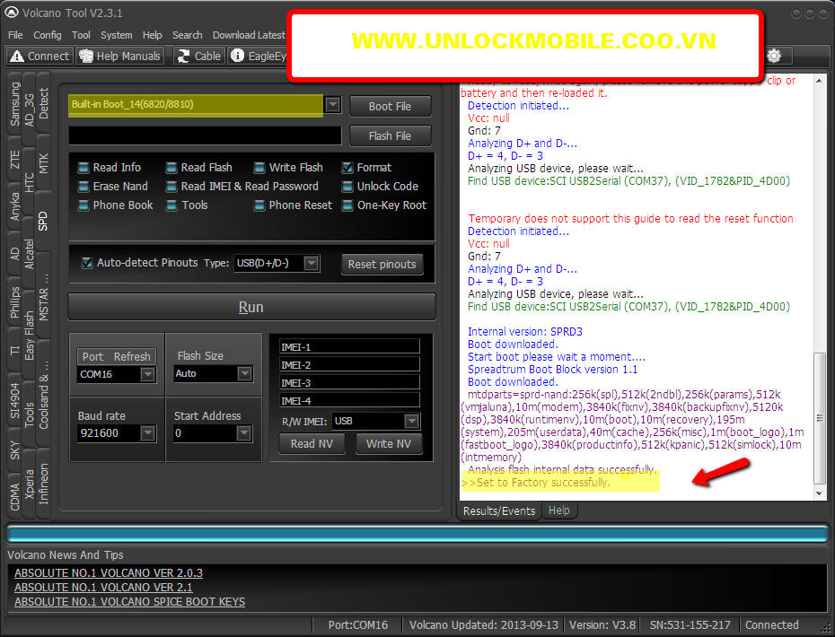Image resolution: width=835 pixels, height=637 pixels.
Task: Expand the Flash Size Auto dropdown
Action: (x=244, y=373)
